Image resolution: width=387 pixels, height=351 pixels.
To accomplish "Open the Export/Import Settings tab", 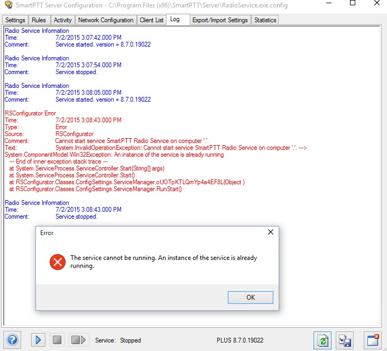I will (220, 20).
